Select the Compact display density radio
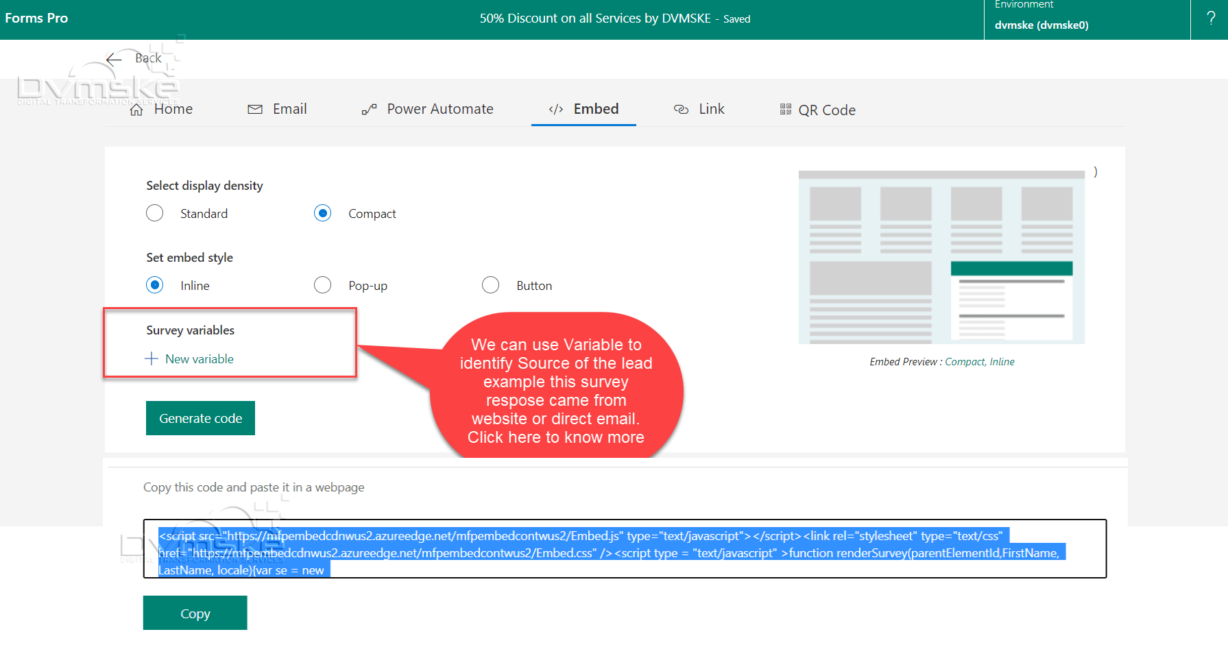Image resolution: width=1228 pixels, height=658 pixels. click(x=322, y=213)
